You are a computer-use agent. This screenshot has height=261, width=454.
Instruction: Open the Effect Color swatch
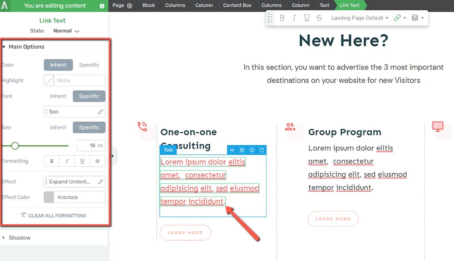(x=49, y=197)
